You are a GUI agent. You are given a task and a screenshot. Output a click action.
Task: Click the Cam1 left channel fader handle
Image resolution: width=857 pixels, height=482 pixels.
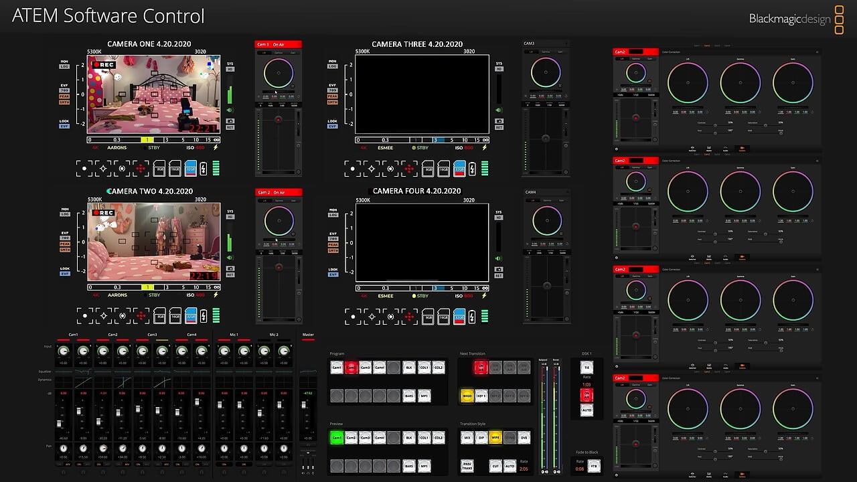click(x=60, y=423)
